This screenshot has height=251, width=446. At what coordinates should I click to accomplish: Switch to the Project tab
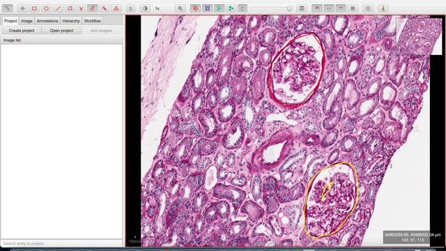pyautogui.click(x=10, y=21)
